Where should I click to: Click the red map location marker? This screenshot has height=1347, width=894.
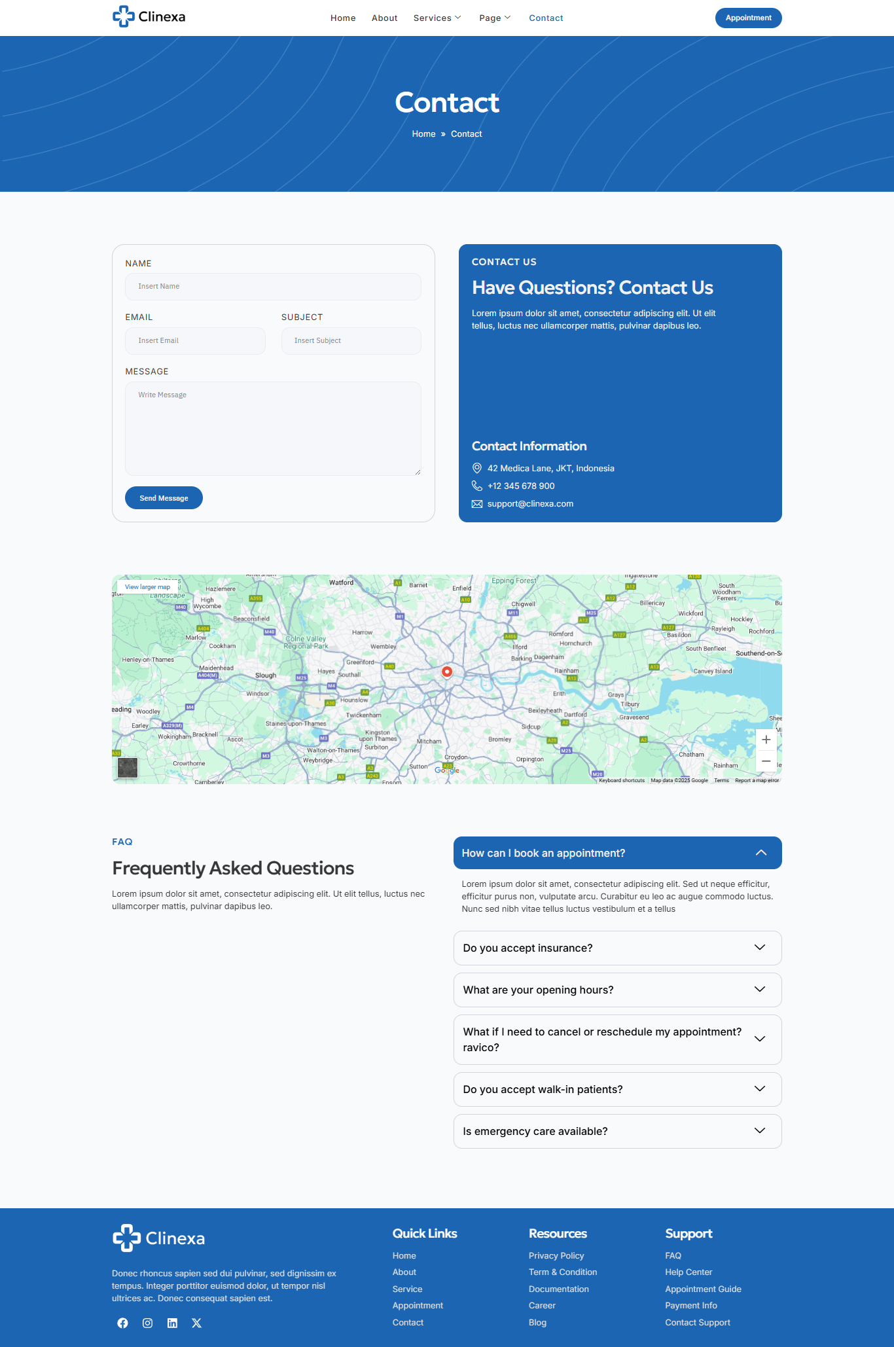447,672
